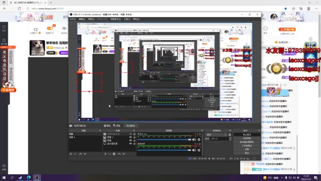This screenshot has height=181, width=321.
Task: Adjust the 麦克风/Aux volume slider
Action: [x=164, y=140]
